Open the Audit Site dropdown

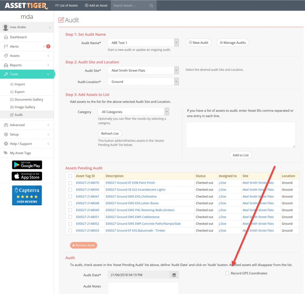(176, 71)
